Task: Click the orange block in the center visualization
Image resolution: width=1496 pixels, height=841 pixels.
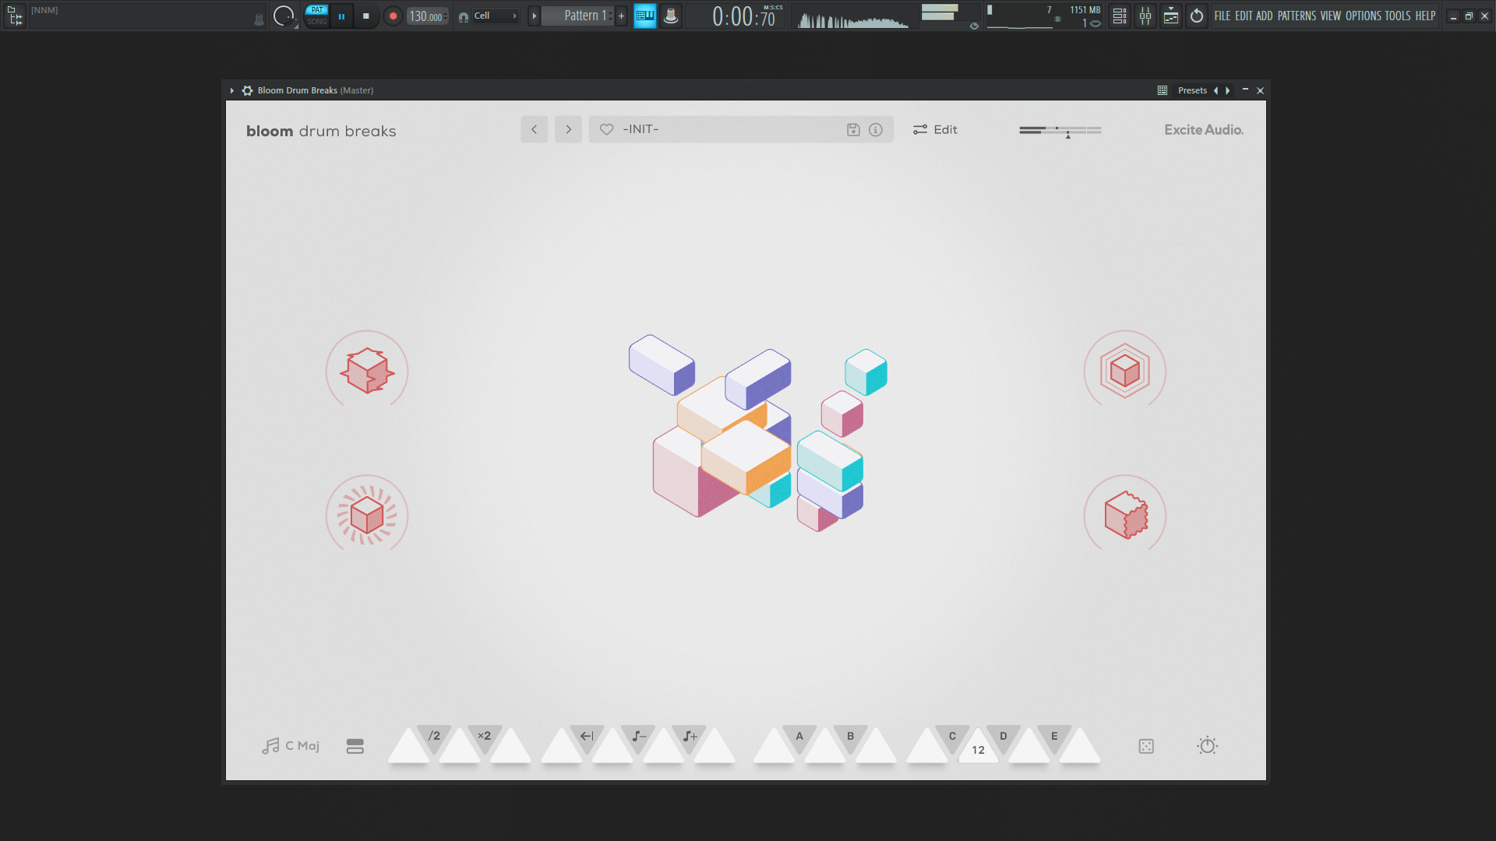Action: tap(746, 457)
